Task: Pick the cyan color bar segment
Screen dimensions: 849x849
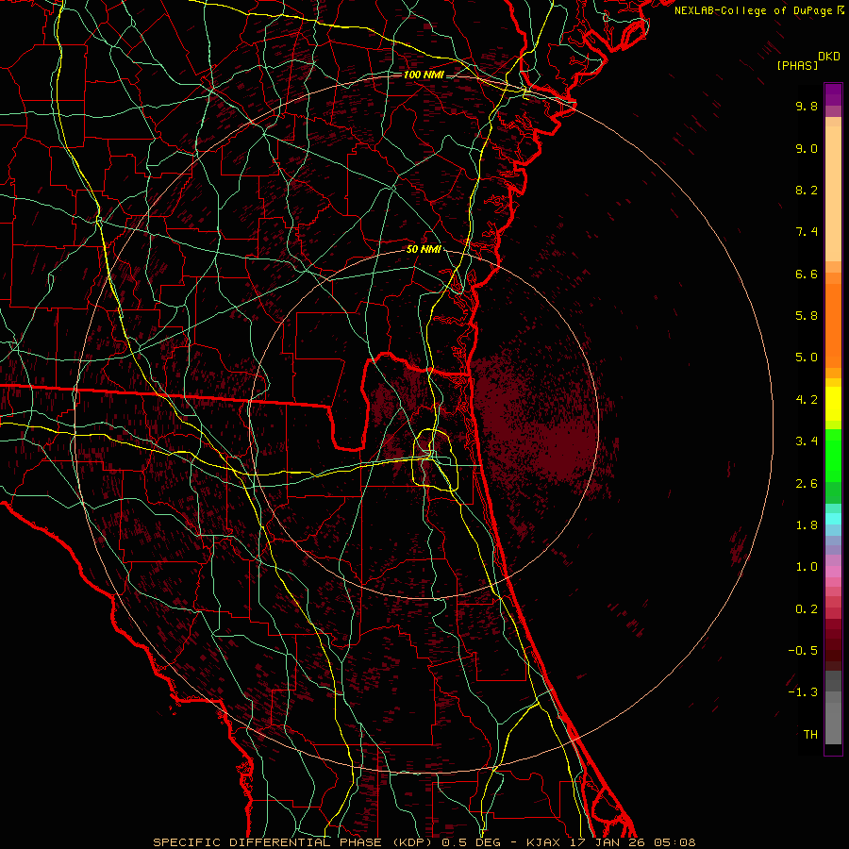Action: tap(833, 519)
